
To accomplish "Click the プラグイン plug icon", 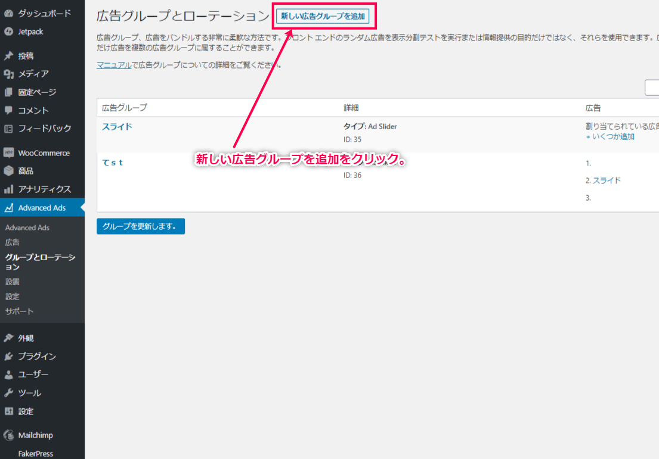I will click(8, 357).
